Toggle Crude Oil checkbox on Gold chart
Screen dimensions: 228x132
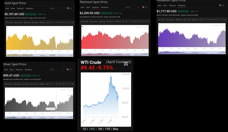[x=32, y=22]
